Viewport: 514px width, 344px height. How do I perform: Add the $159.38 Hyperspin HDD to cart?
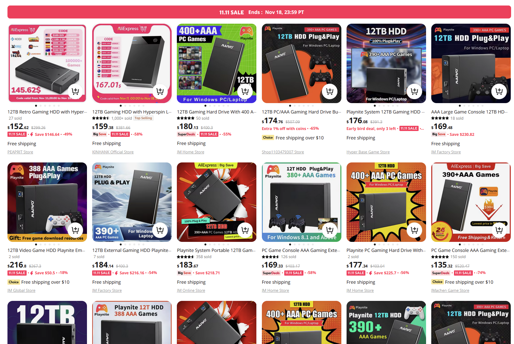pos(160,91)
